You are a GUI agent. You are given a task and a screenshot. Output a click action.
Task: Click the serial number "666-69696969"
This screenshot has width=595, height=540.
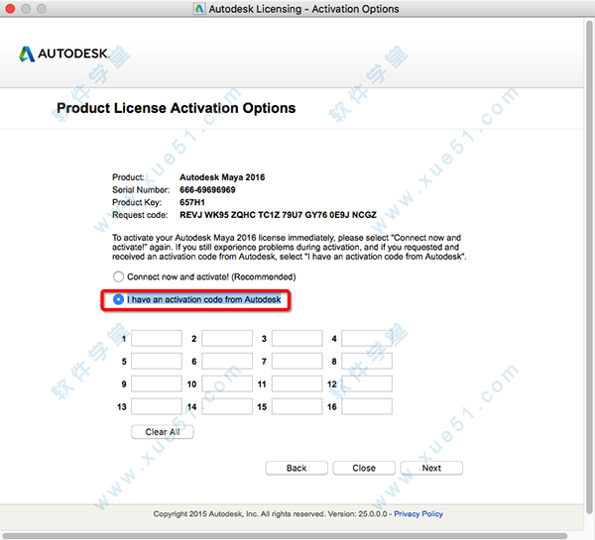[207, 190]
